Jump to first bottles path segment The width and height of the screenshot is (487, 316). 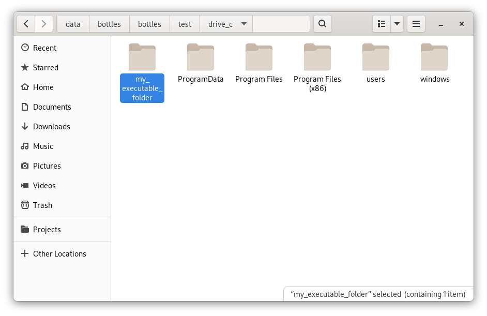(109, 24)
